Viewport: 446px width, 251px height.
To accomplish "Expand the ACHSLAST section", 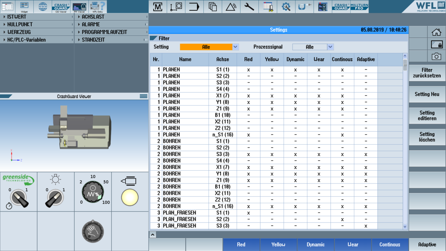I will pos(111,17).
